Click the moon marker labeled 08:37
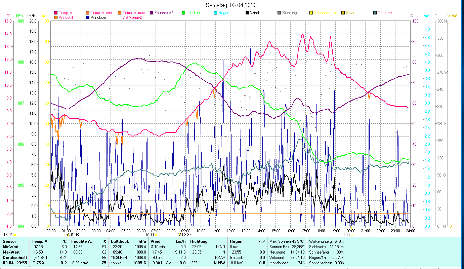The width and height of the screenshot is (464, 269). 180,234
